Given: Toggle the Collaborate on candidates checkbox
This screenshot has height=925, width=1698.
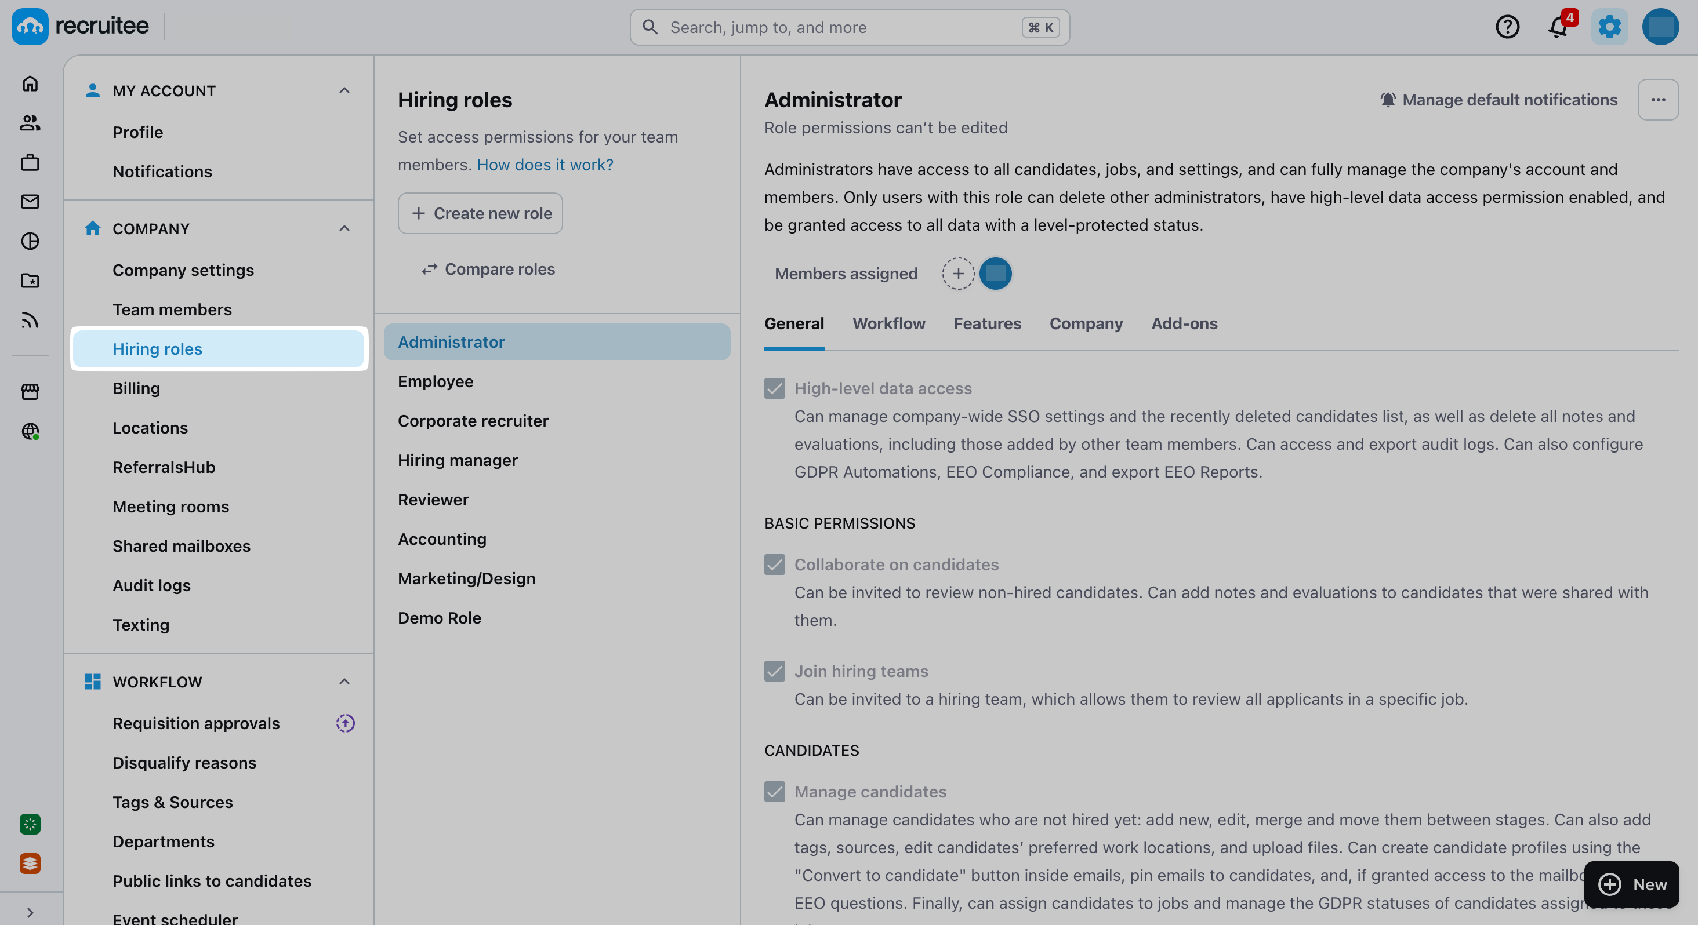Looking at the screenshot, I should coord(775,565).
